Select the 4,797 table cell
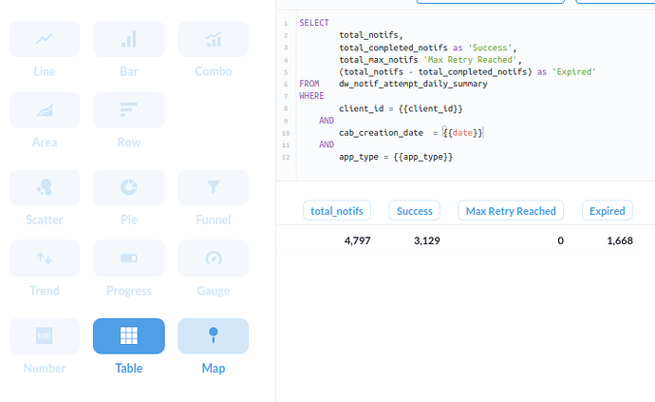The image size is (655, 402). pyautogui.click(x=357, y=240)
